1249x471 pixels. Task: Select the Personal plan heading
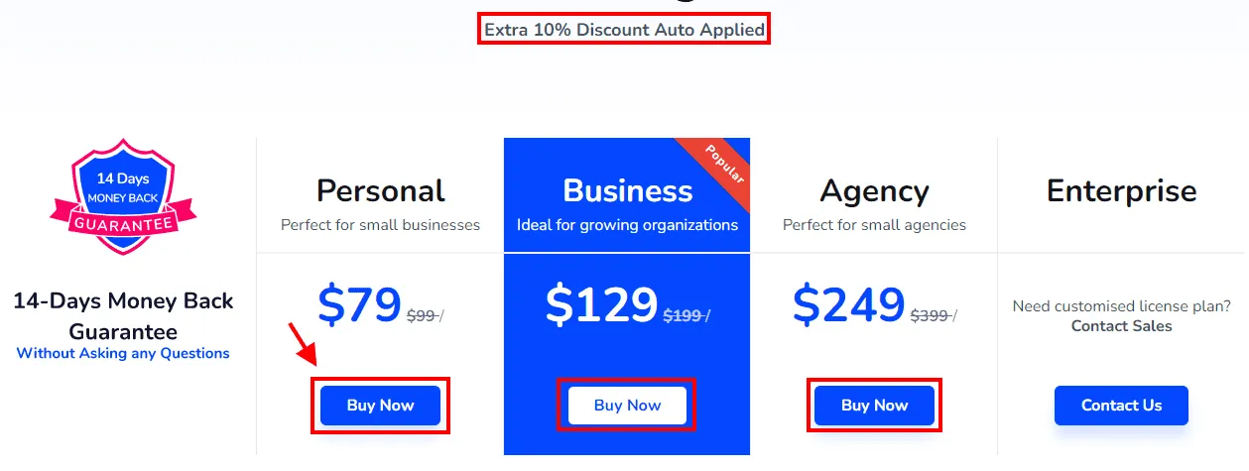[x=380, y=190]
